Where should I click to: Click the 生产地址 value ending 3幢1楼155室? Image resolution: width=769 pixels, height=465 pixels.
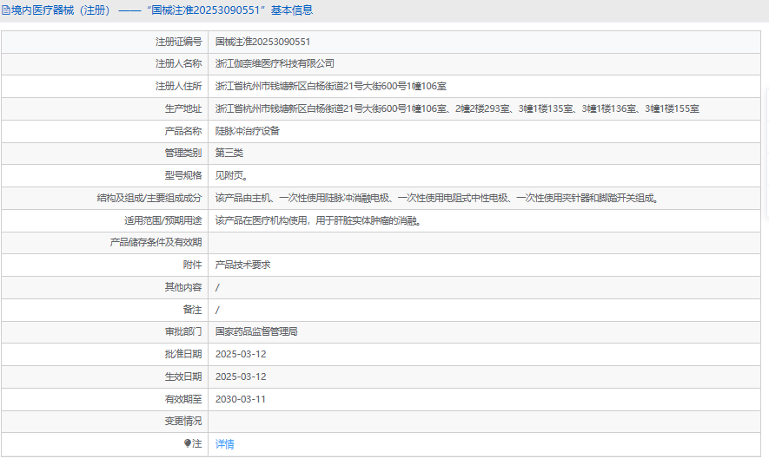click(x=457, y=108)
